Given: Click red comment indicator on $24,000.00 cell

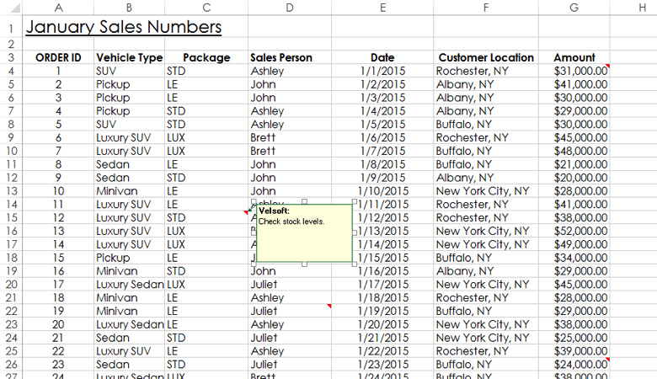Looking at the screenshot, I should click(x=606, y=361).
